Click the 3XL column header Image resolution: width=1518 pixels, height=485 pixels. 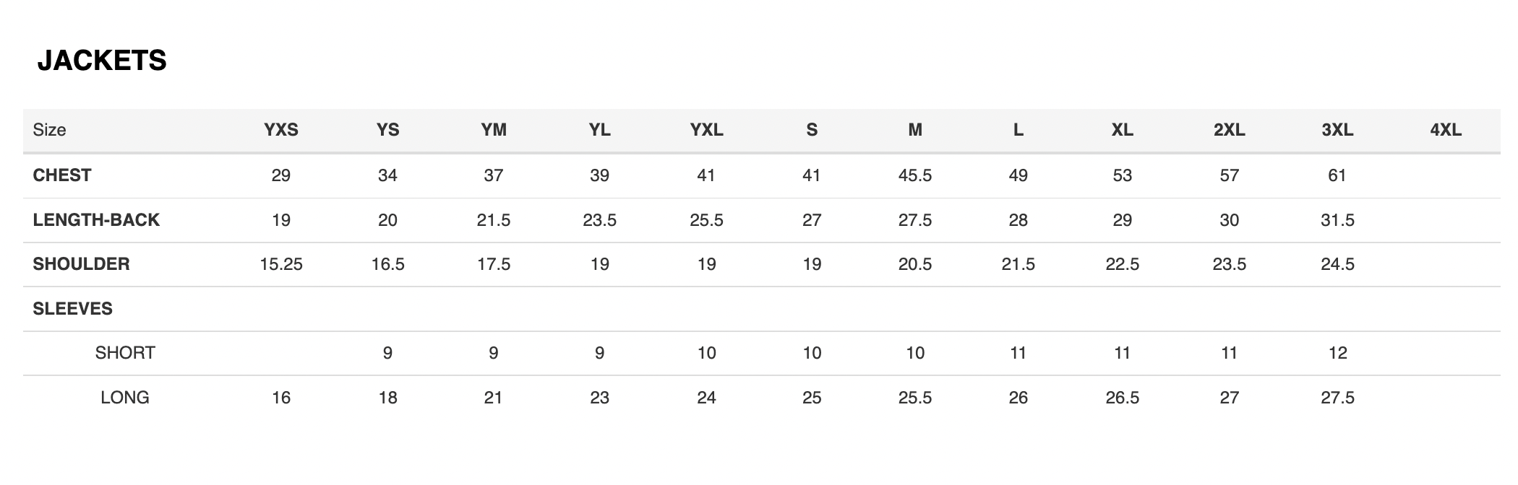[x=1337, y=130]
